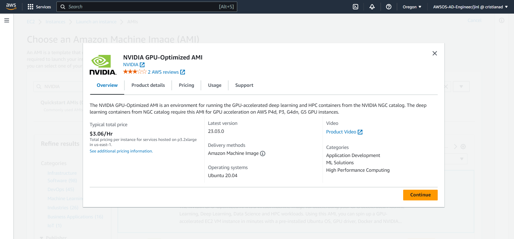See additional pricing information link
Screen dimensions: 514x239
[121, 151]
